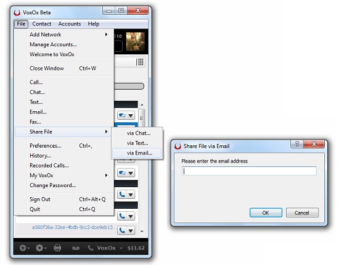Image resolution: width=339 pixels, height=265 pixels.
Task: Expand the My VoxOx submenu
Action: click(64, 175)
